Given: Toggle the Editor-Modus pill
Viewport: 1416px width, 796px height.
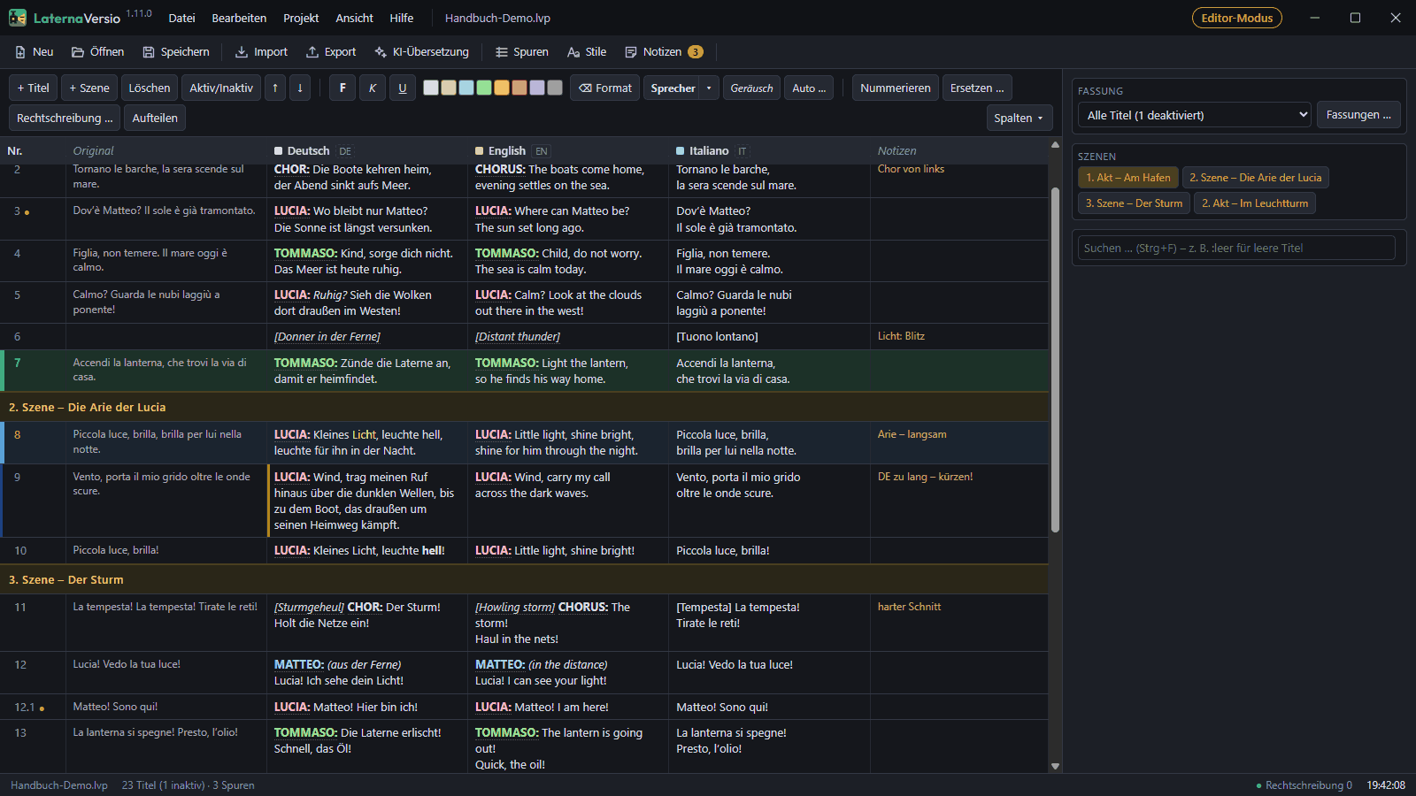Looking at the screenshot, I should 1236,18.
